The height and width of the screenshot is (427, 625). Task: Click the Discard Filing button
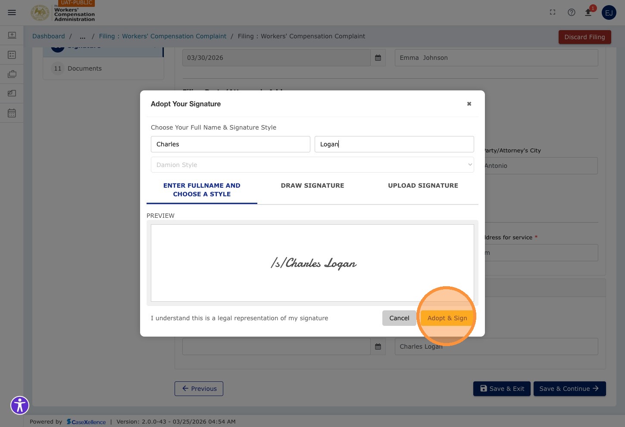point(584,37)
